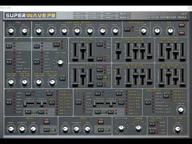
Task: Click the Filter 1 TYPE selector button
Action: click(100, 44)
